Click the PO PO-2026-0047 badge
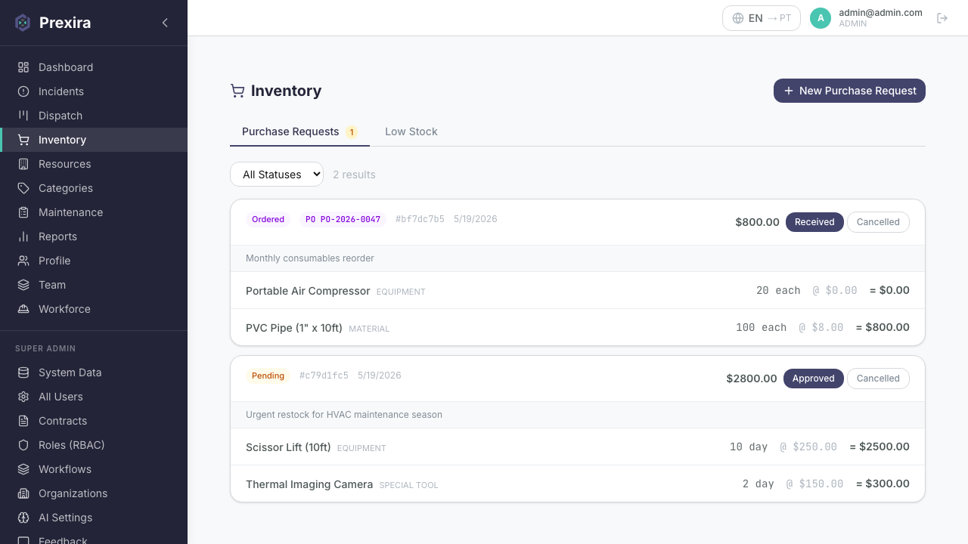 tap(343, 219)
